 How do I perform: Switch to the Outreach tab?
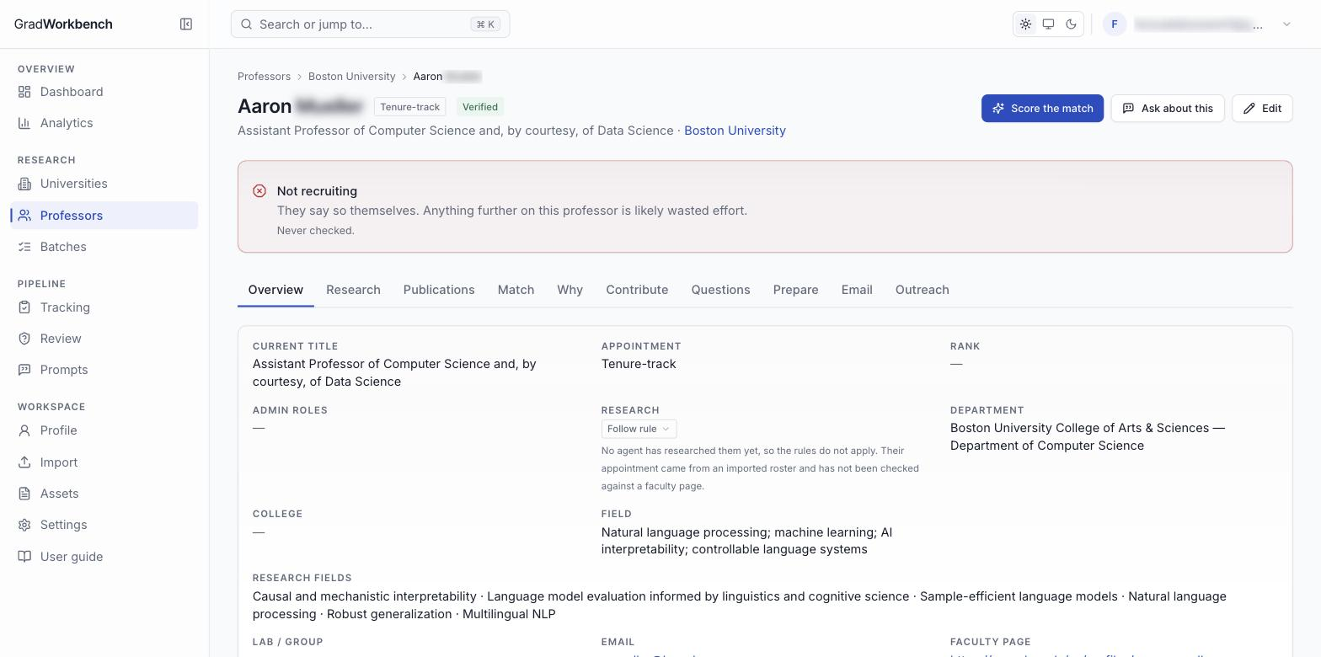(922, 290)
